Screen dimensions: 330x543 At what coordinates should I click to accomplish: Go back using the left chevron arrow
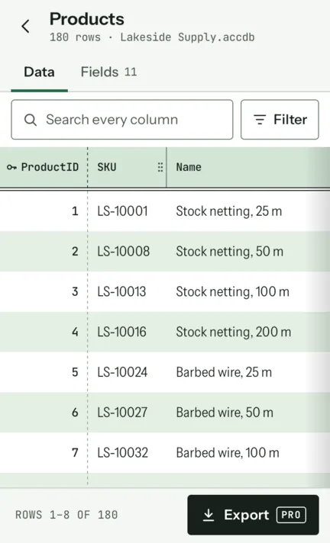tap(25, 27)
